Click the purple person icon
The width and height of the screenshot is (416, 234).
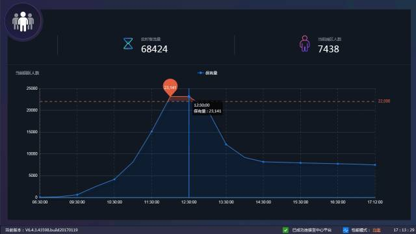305,44
